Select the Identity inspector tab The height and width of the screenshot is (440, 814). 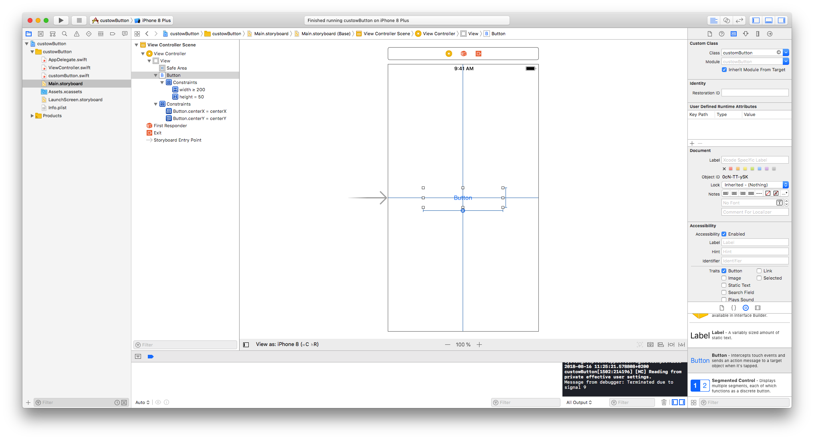pyautogui.click(x=733, y=34)
